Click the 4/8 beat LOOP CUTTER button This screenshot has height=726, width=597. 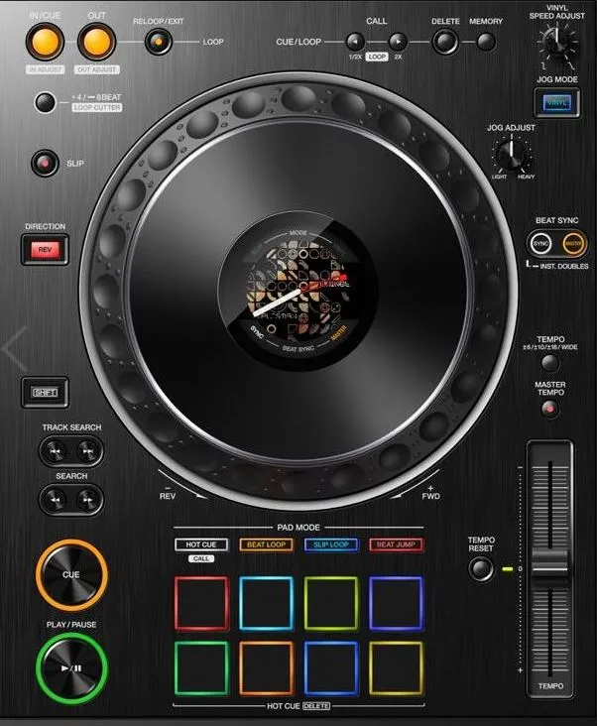point(45,103)
